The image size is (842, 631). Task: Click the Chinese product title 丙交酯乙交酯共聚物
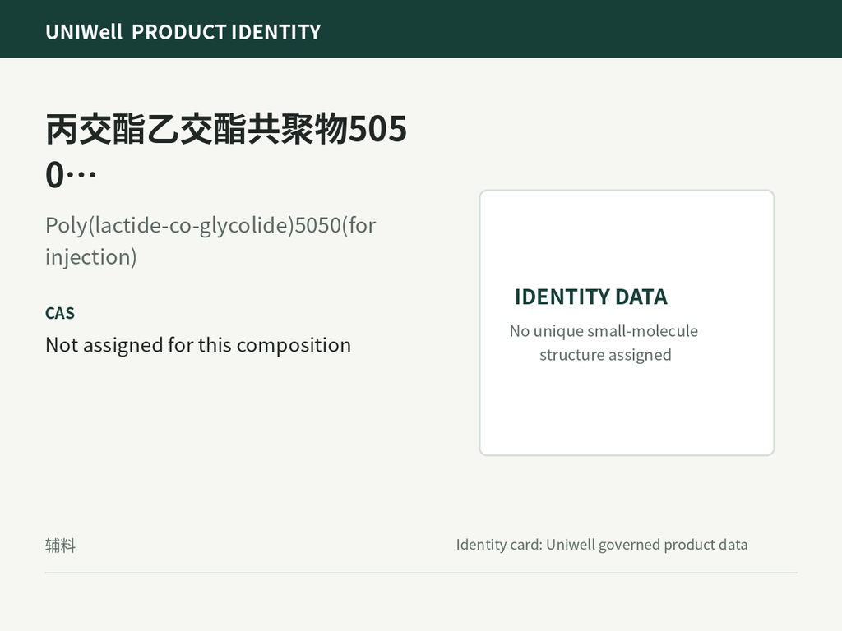coord(197,129)
